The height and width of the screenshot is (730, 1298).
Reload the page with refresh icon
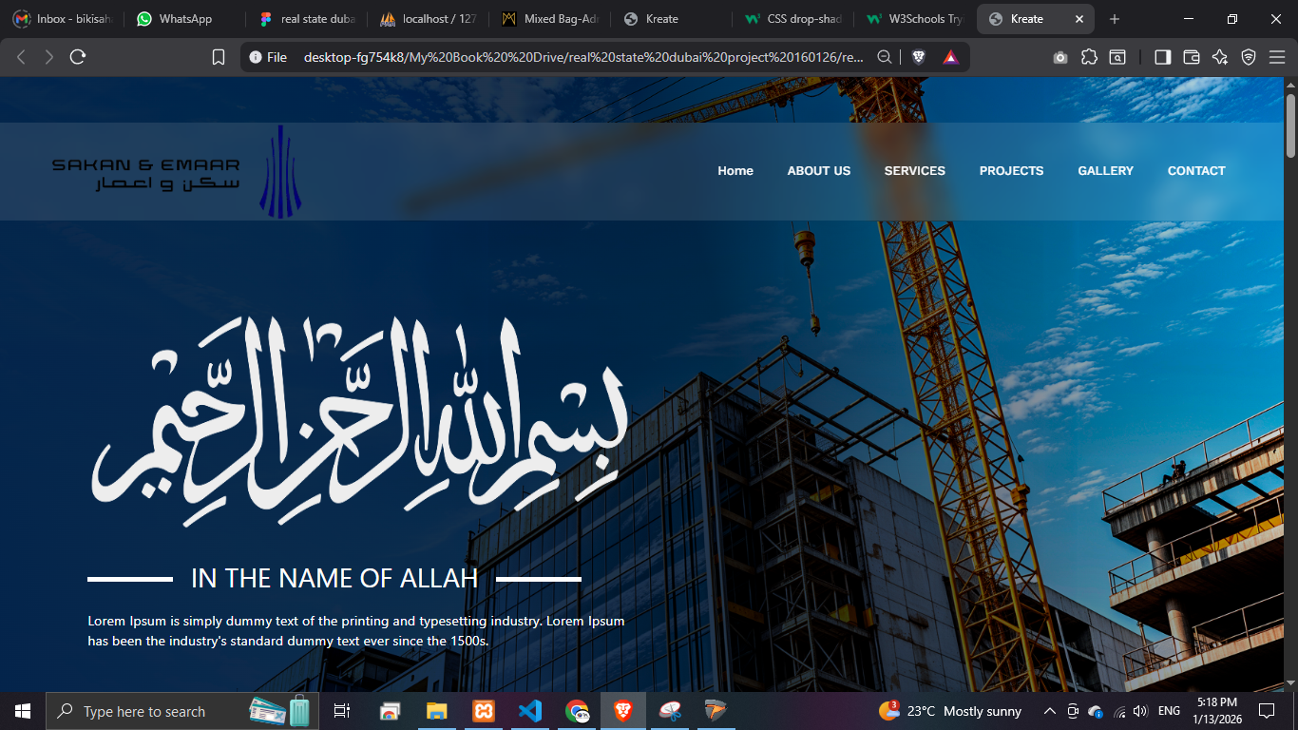pos(78,57)
